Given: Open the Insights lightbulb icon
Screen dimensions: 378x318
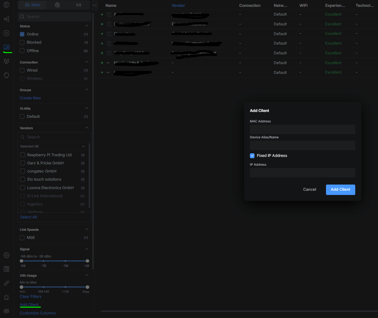Looking at the screenshot, I should 6,75.
